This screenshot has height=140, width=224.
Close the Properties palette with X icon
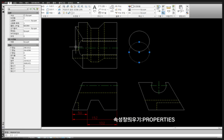click(x=3, y=7)
